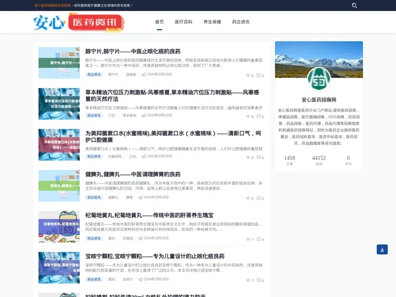Open 医疗百科 navigation menu
Image resolution: width=396 pixels, height=297 pixels.
184,22
